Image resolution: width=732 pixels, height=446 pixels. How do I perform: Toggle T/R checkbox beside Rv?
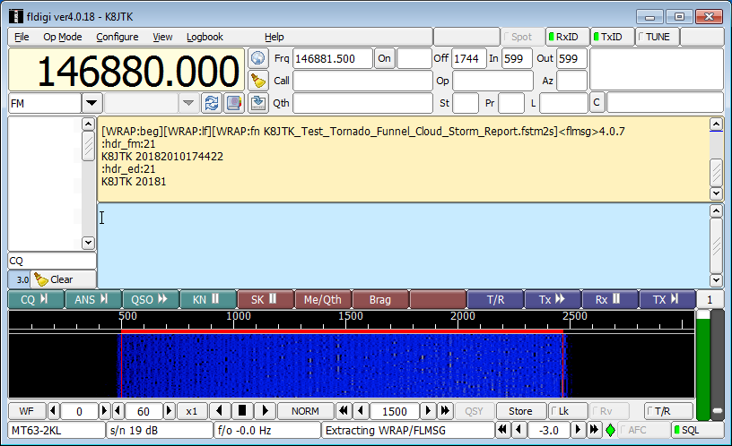click(x=667, y=411)
